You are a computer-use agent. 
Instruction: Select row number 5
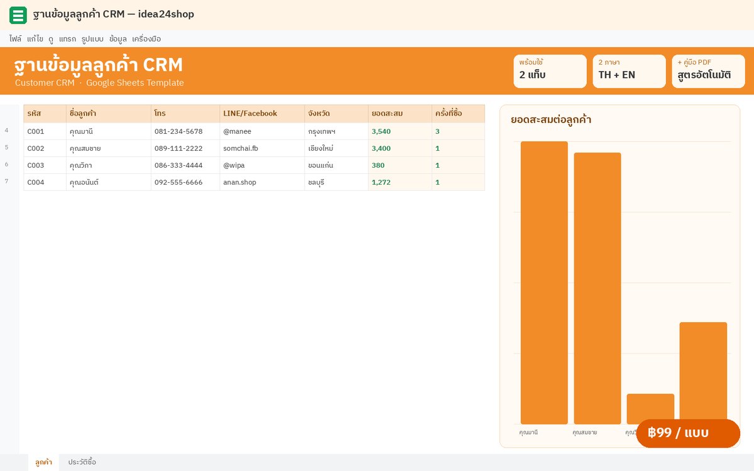click(x=7, y=148)
